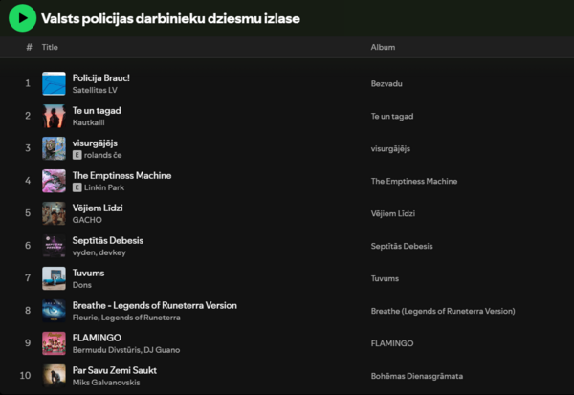Open artist Dons

(82, 285)
